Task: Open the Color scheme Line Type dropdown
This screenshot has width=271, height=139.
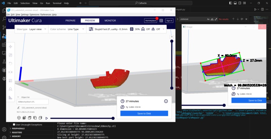Action: click(67, 29)
